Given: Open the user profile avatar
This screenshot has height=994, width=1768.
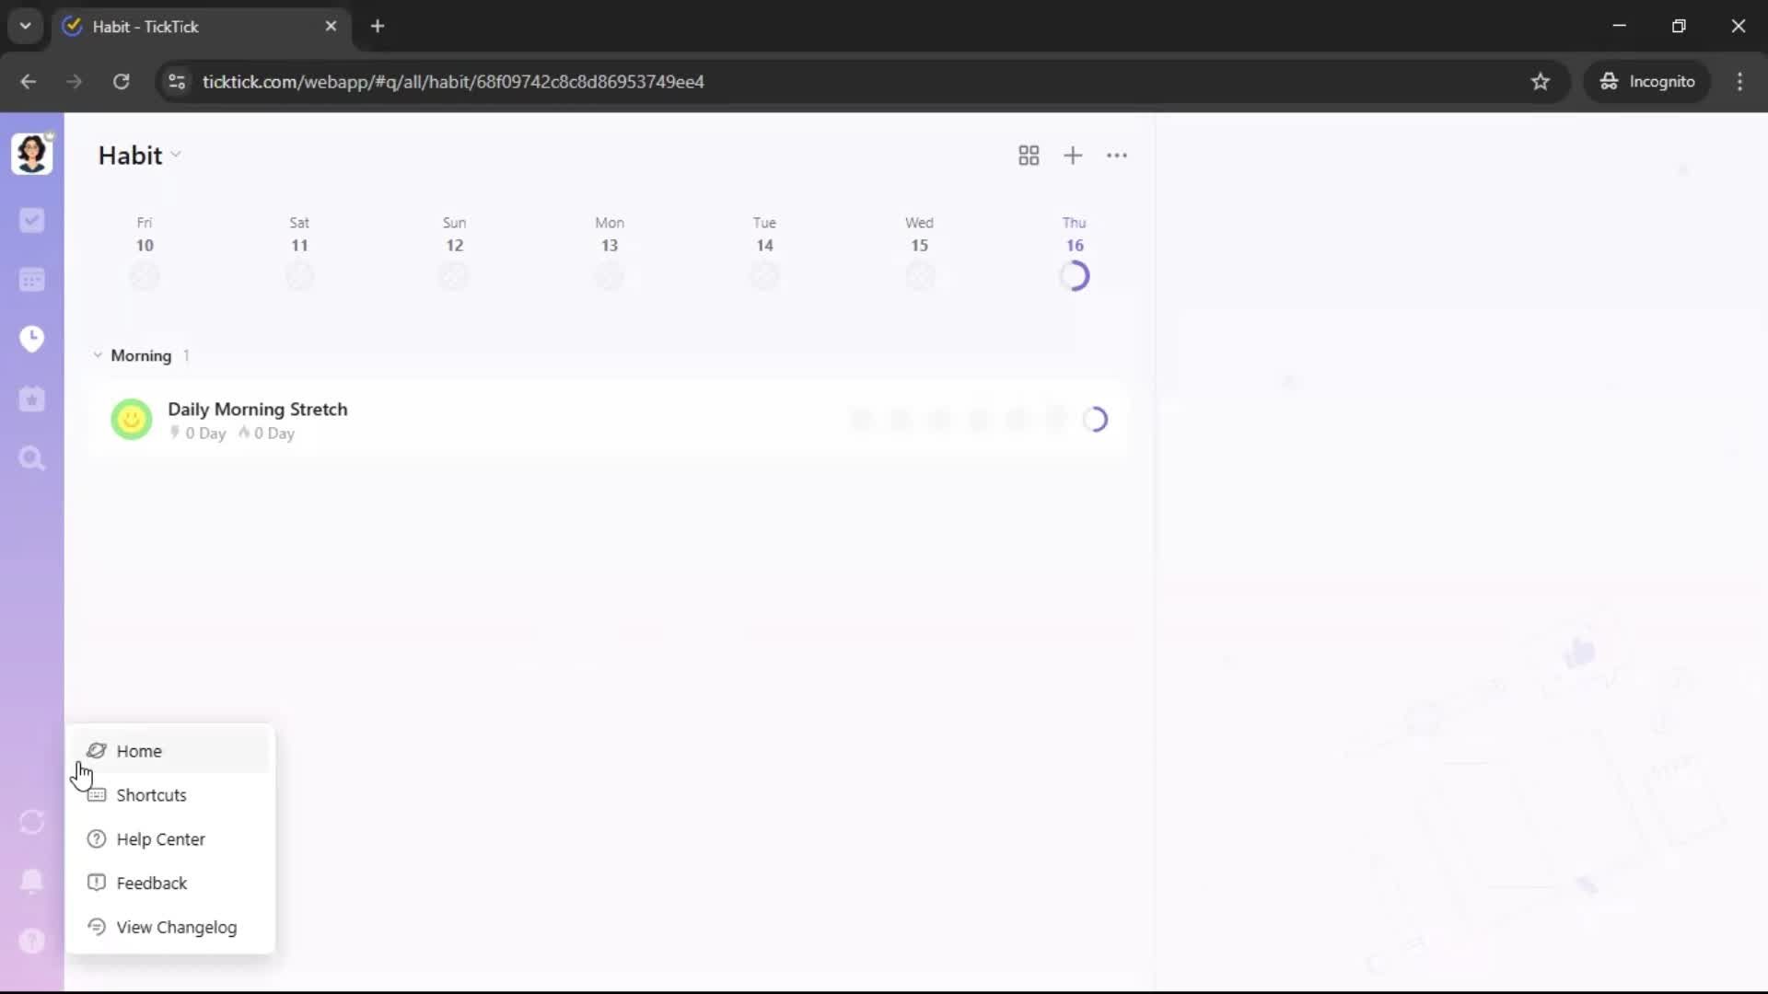Looking at the screenshot, I should click(32, 154).
